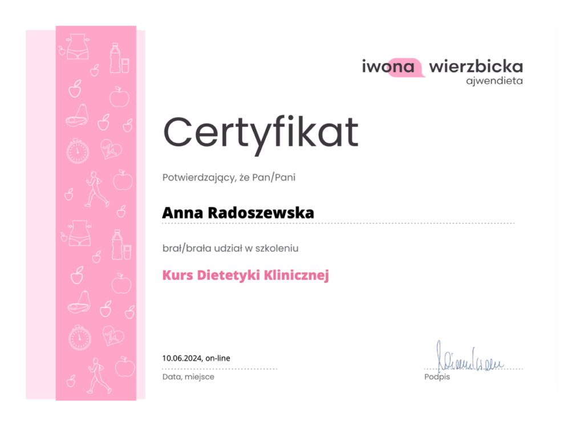Select the Certyfikat heading text

[260, 132]
